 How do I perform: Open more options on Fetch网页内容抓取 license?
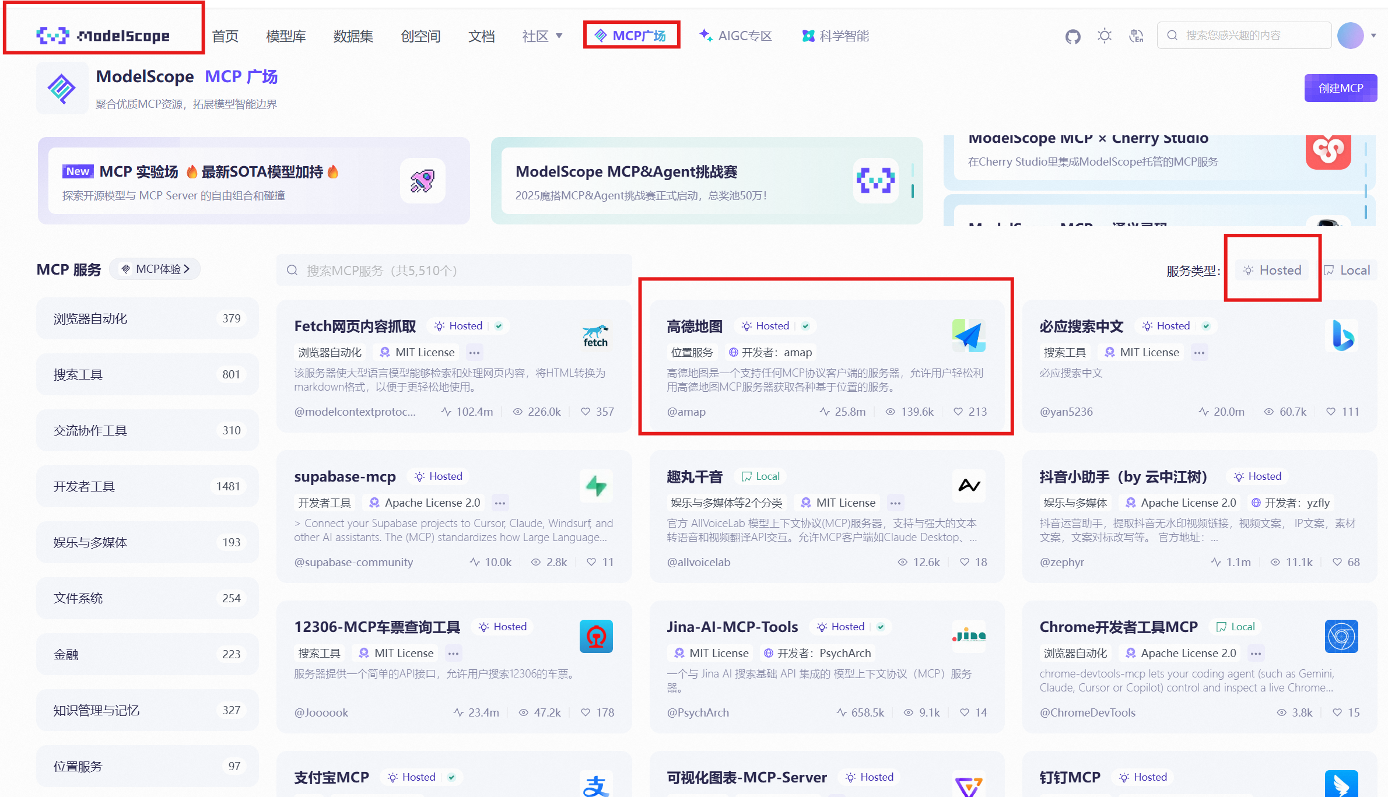(474, 352)
